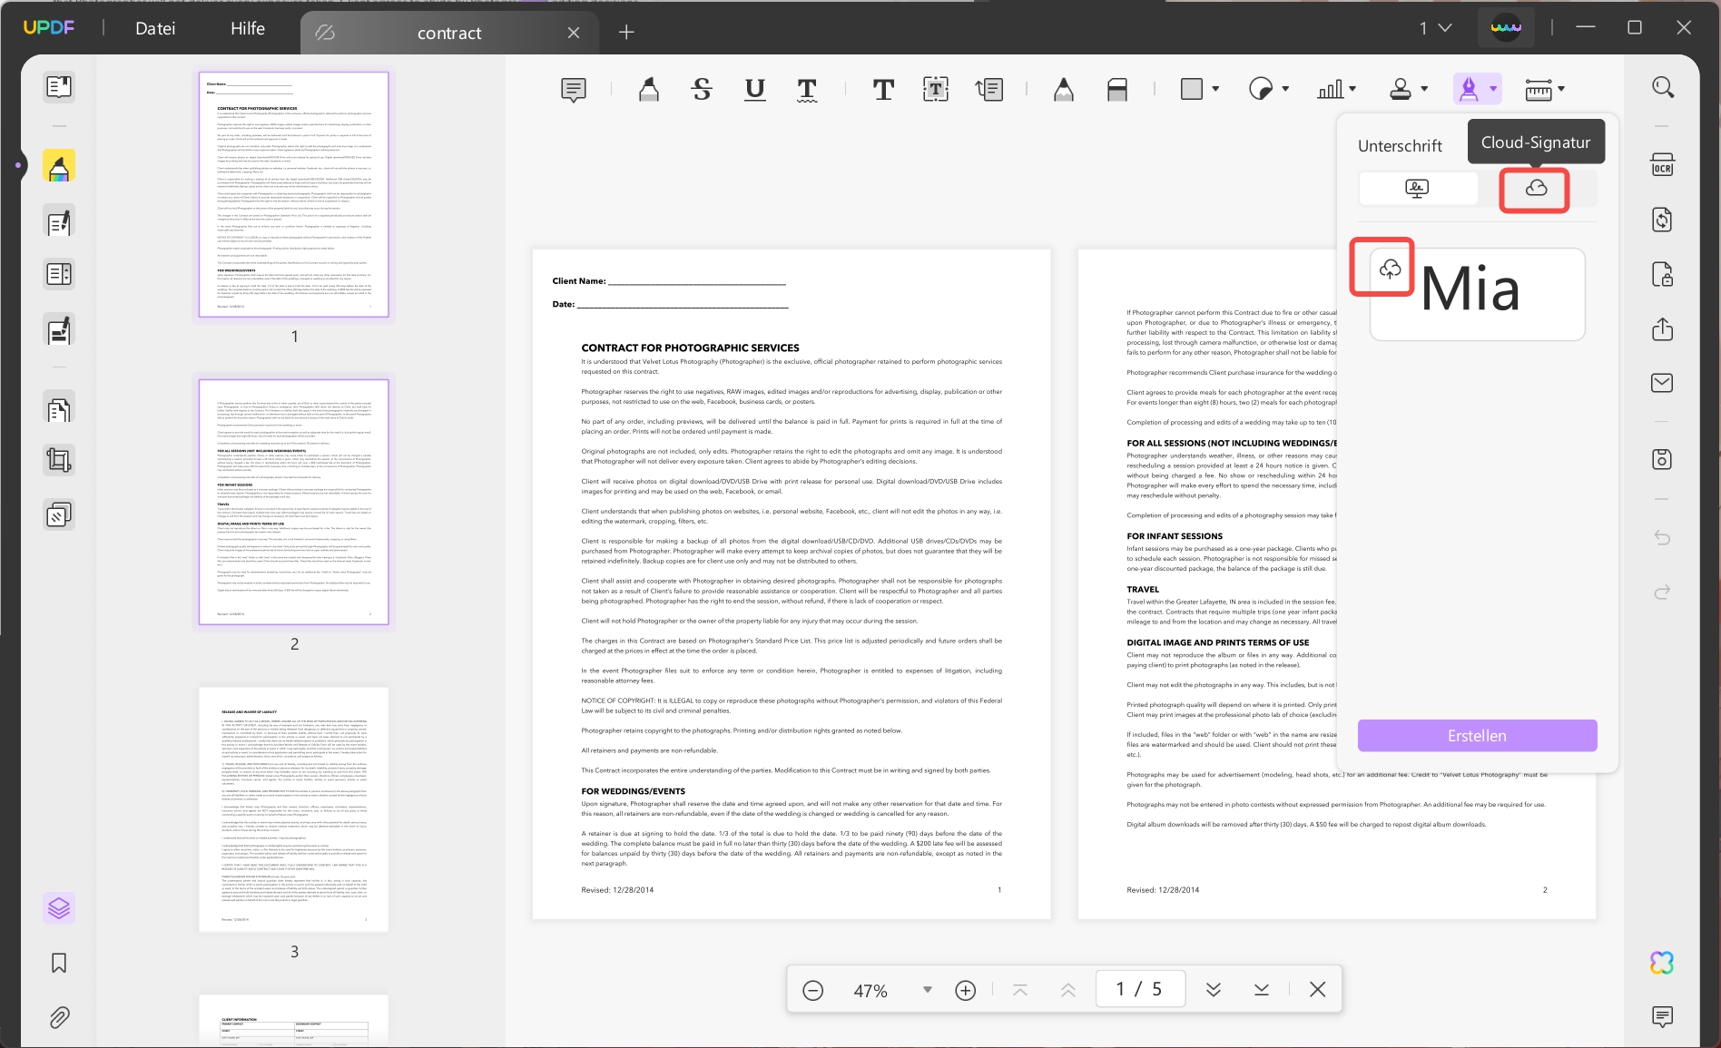Image resolution: width=1721 pixels, height=1048 pixels.
Task: Go to previous page arrow
Action: click(x=1068, y=990)
